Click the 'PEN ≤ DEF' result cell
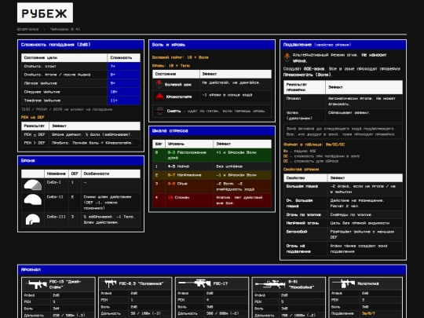 click(x=35, y=134)
